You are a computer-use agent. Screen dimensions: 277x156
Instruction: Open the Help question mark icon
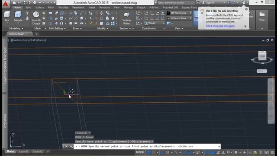coord(244,3)
